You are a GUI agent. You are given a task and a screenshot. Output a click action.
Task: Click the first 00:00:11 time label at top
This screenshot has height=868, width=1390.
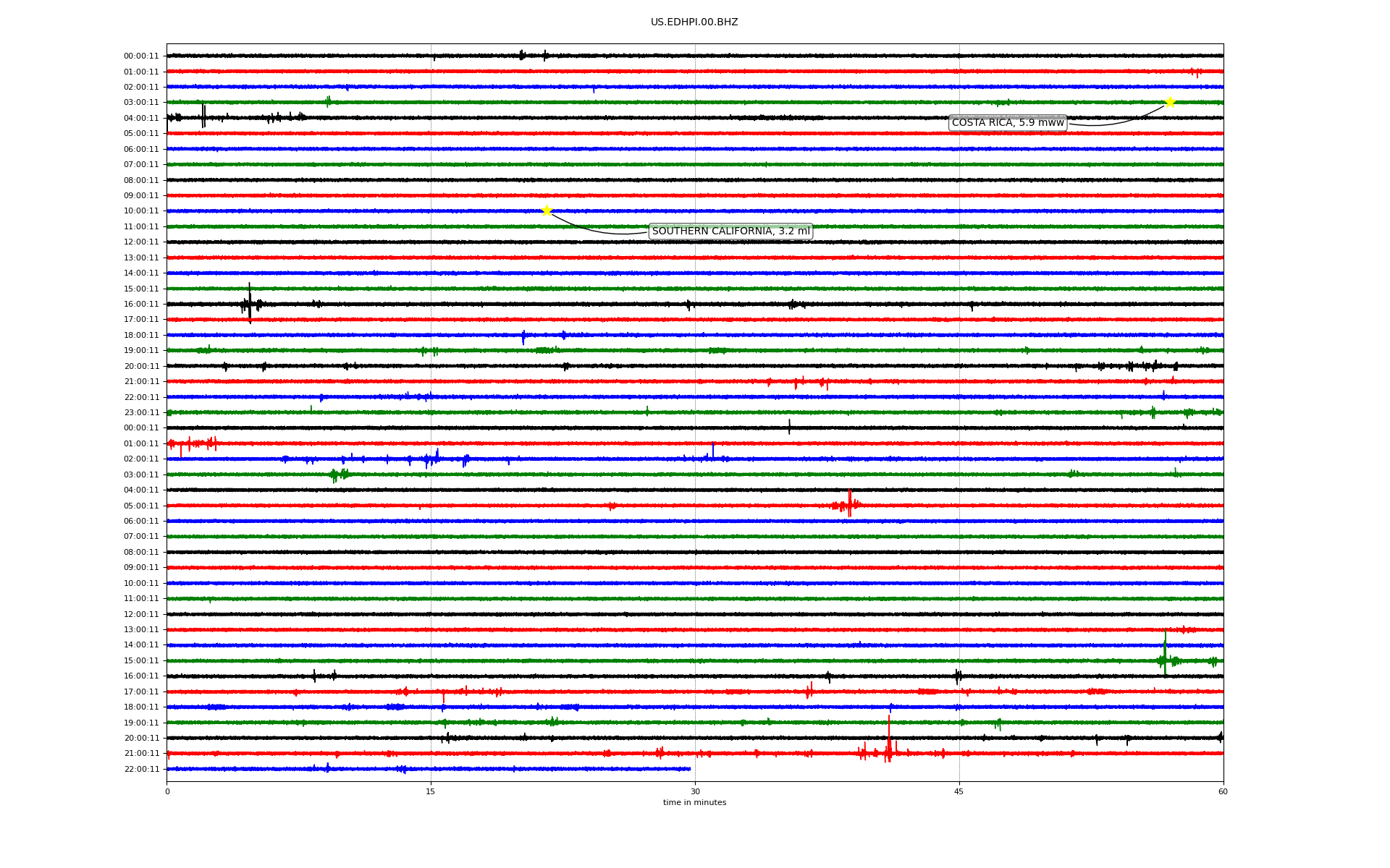pos(141,56)
